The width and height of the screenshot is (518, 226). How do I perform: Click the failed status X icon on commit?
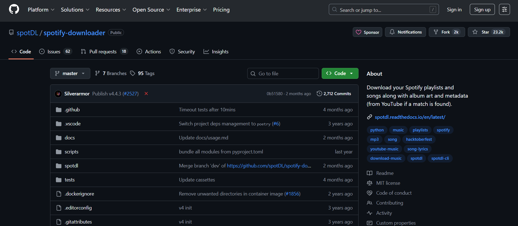point(146,94)
